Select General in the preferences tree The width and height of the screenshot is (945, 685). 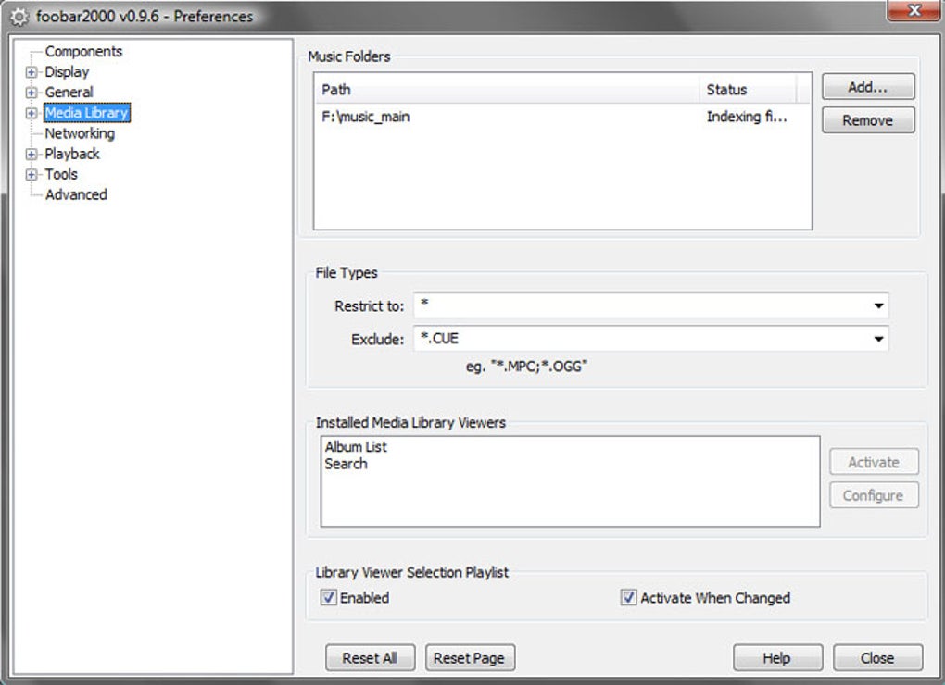(x=69, y=93)
